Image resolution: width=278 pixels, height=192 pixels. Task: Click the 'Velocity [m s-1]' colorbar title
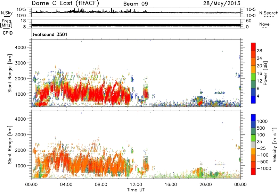tap(275, 145)
